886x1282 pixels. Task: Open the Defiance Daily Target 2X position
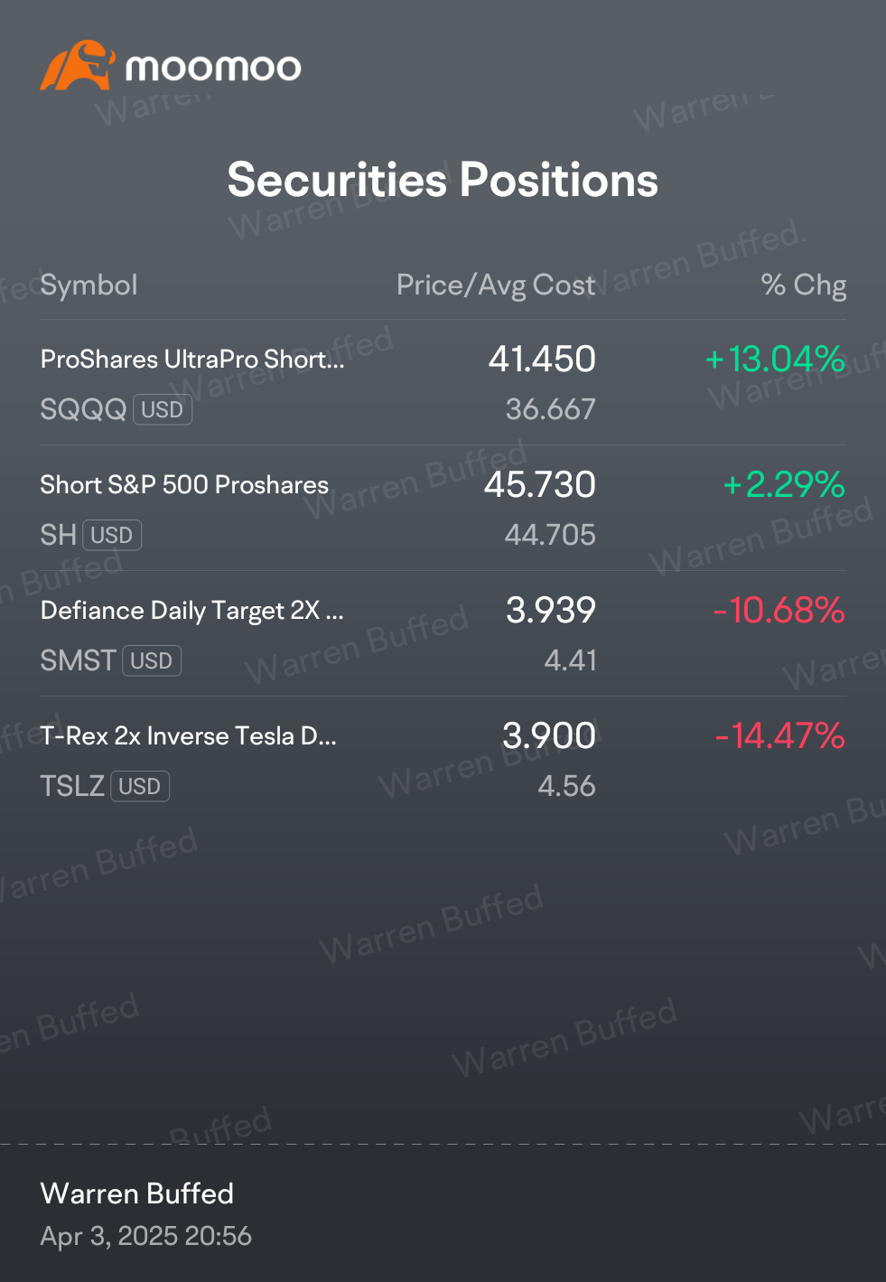tap(443, 634)
